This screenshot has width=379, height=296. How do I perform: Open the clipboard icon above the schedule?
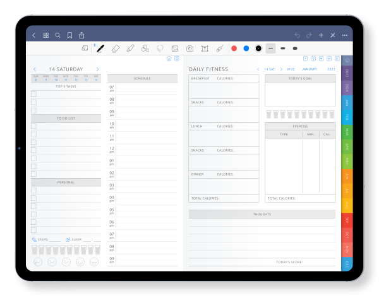pos(177,59)
